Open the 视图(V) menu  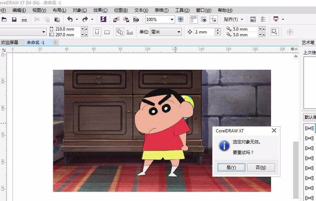pos(39,10)
